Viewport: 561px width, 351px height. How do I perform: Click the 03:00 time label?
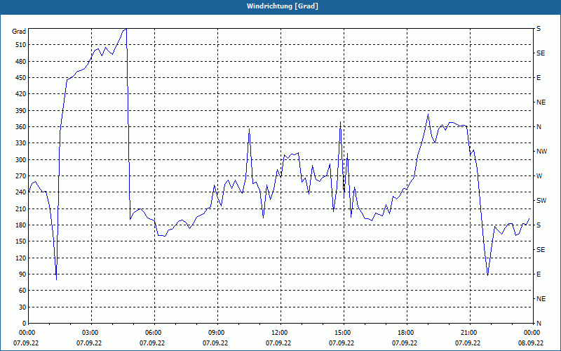click(x=90, y=332)
